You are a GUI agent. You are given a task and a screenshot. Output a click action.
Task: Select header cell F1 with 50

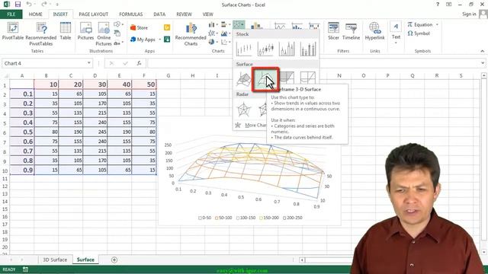[x=144, y=84]
